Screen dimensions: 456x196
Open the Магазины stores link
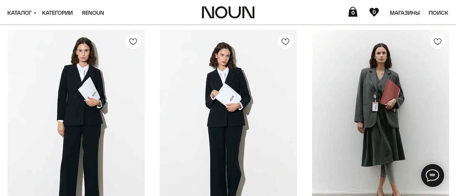(404, 13)
